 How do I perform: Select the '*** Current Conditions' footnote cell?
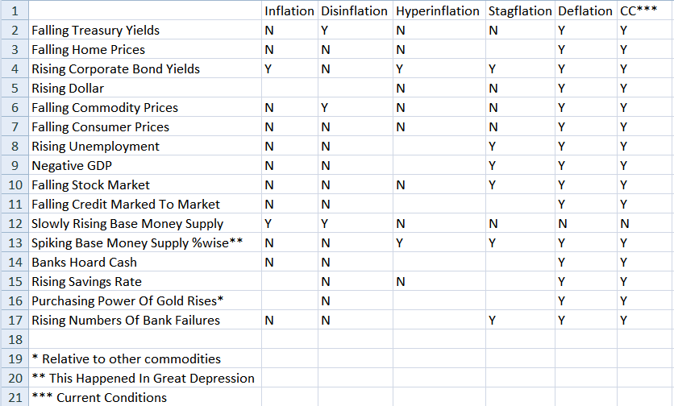click(99, 398)
